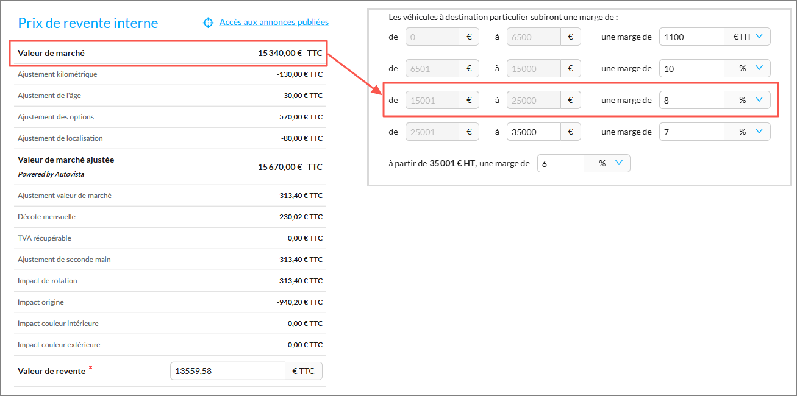Click the Prix de revente interne heading
Screen dimensions: 797x396
(88, 23)
